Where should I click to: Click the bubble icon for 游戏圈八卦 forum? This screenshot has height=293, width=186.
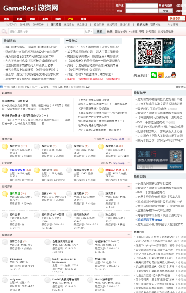click(101, 146)
